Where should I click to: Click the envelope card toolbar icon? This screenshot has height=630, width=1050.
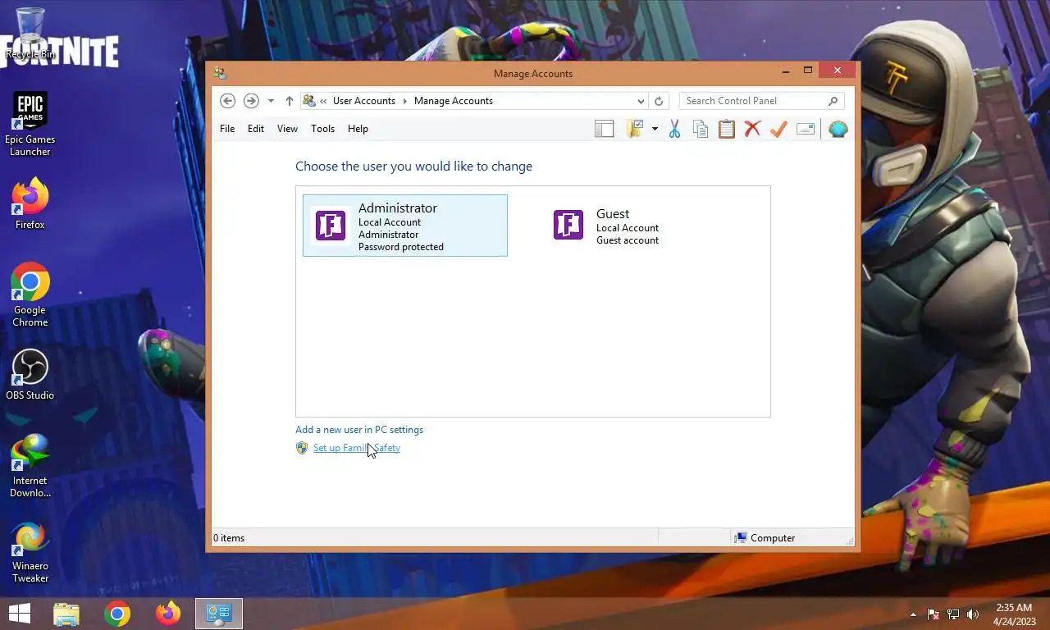pos(806,129)
